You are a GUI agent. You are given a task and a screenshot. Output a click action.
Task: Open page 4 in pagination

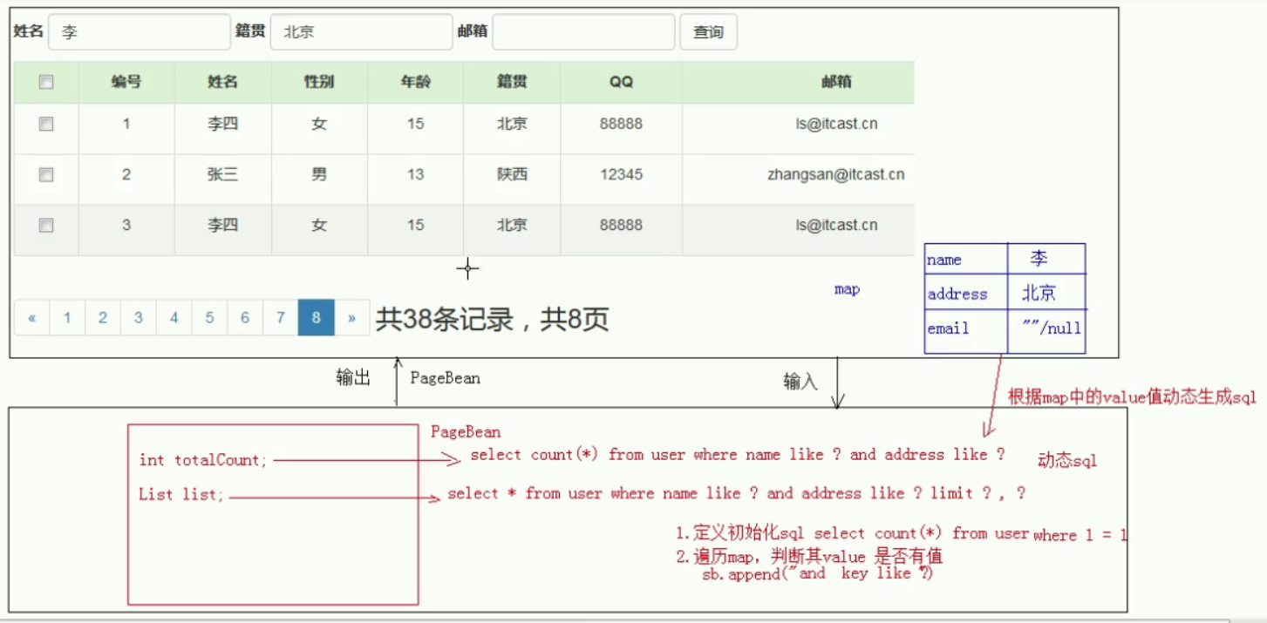[174, 318]
